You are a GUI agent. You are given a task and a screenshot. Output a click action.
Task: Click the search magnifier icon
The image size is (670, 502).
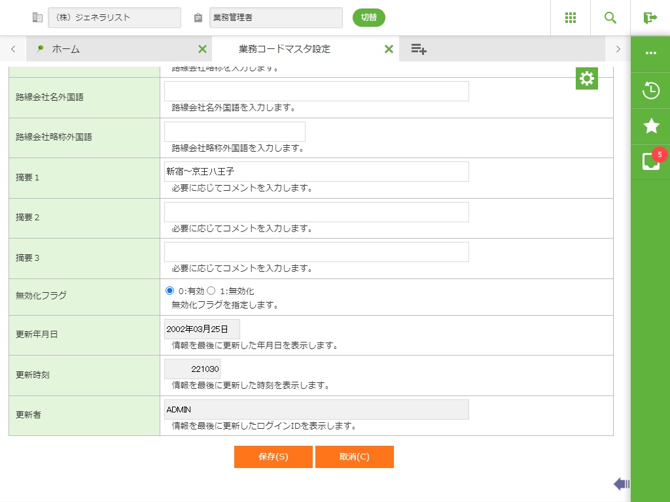point(610,18)
